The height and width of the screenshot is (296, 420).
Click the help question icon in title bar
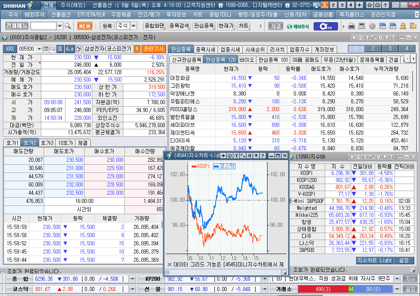(x=385, y=5)
